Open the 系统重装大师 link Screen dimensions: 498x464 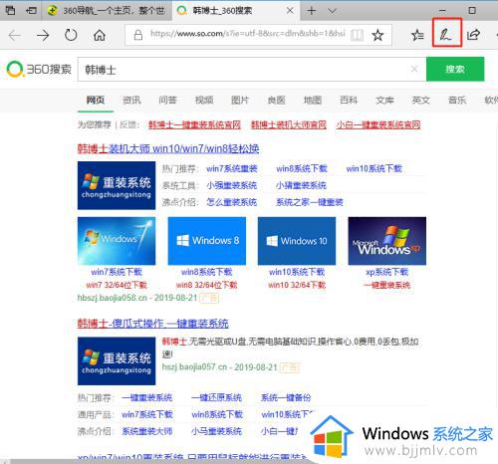(147, 431)
